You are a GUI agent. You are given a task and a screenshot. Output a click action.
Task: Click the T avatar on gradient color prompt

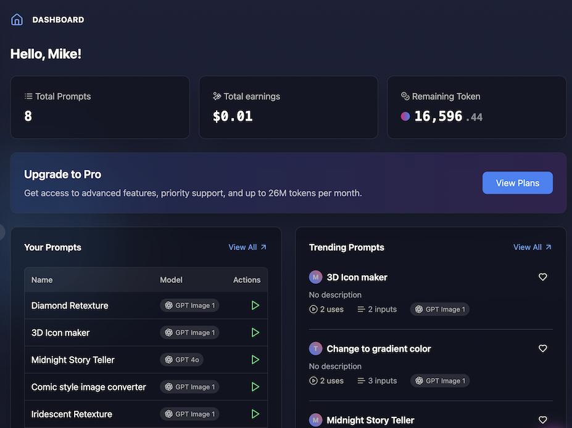316,349
